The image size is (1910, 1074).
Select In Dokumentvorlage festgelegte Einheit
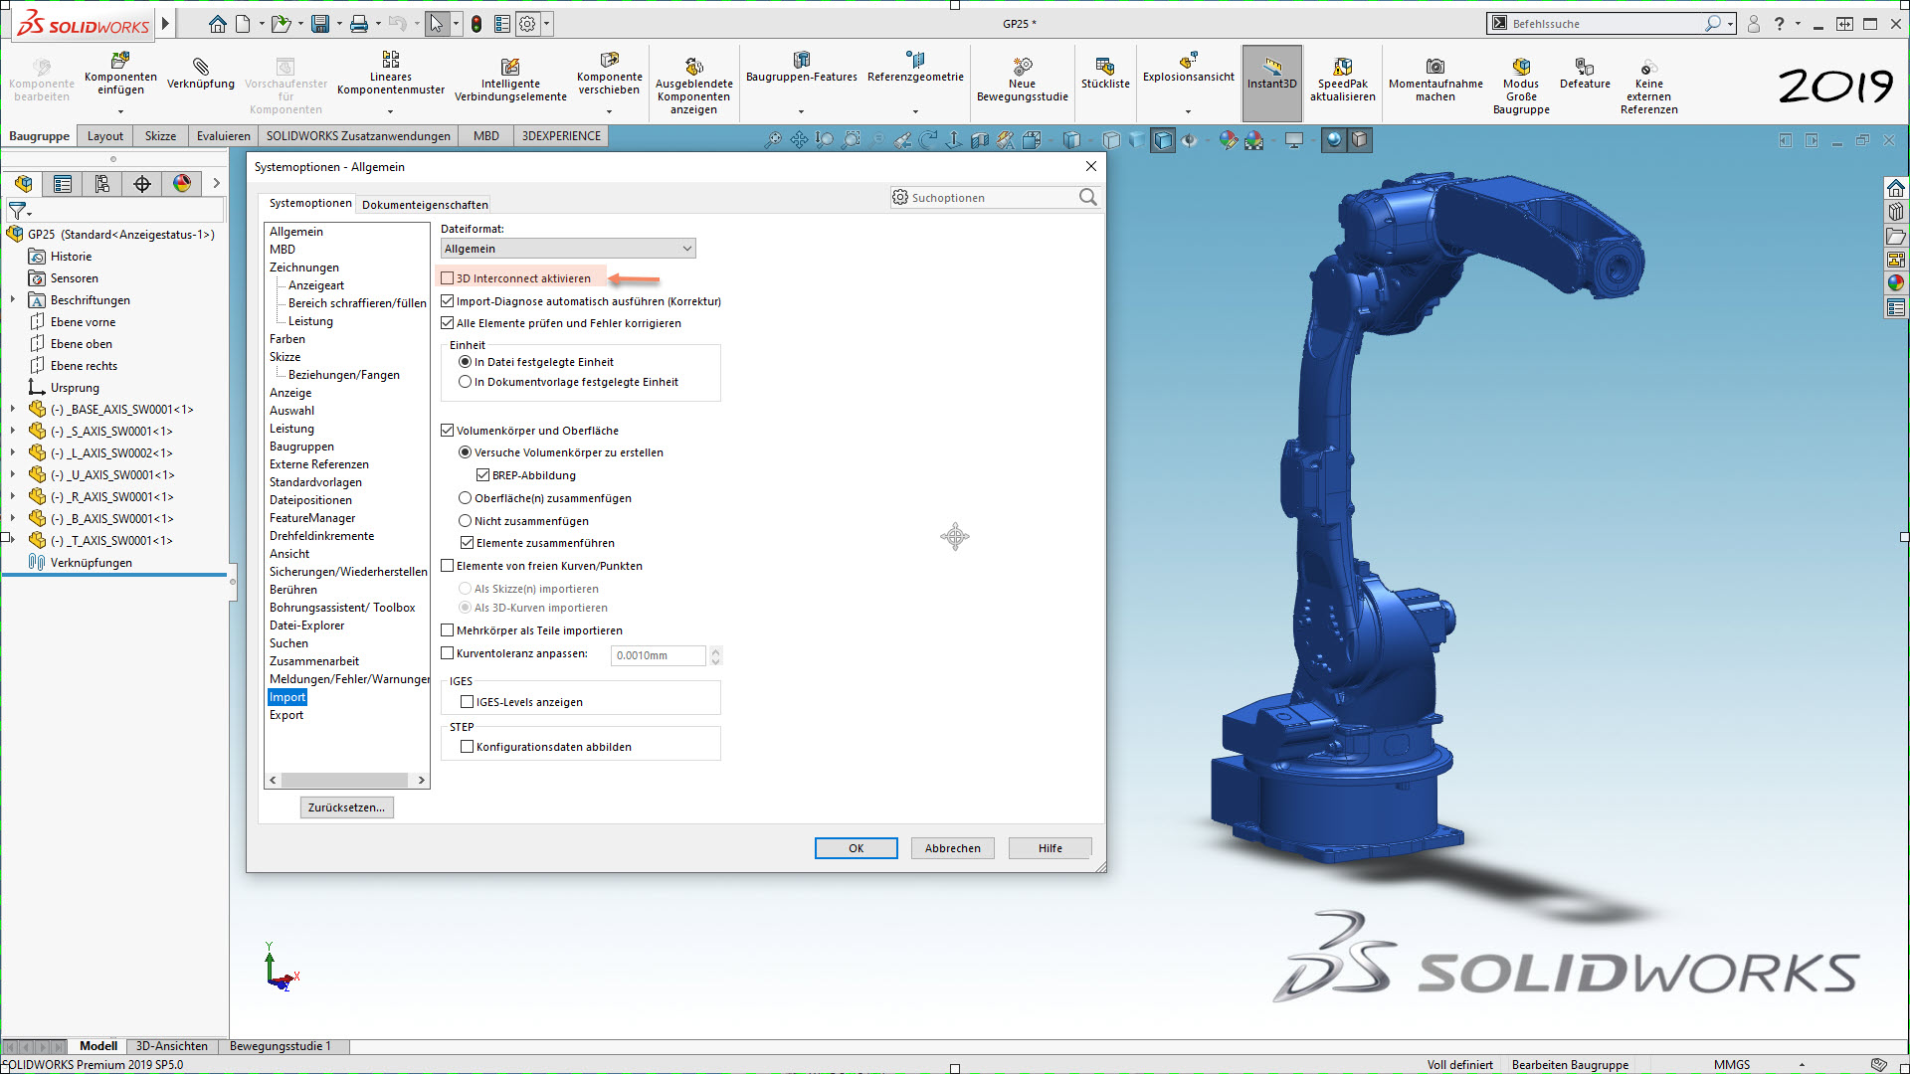[x=465, y=382]
